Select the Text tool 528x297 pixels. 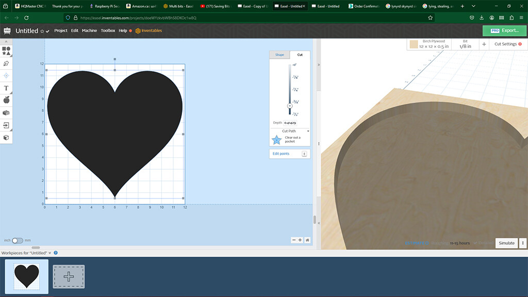(6, 88)
